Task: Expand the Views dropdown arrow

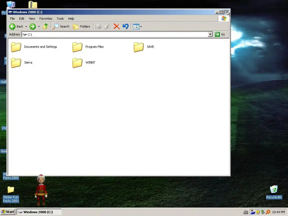Action: point(141,27)
